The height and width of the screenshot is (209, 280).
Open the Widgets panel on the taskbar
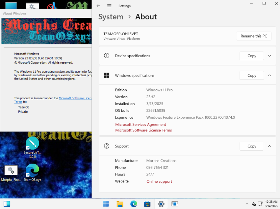(7, 204)
